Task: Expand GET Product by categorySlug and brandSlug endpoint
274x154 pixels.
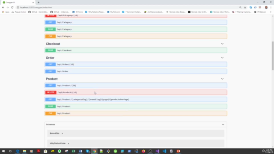Action: coord(136,99)
